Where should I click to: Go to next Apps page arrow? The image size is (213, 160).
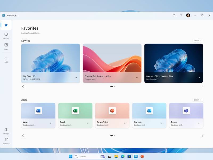point(202,136)
